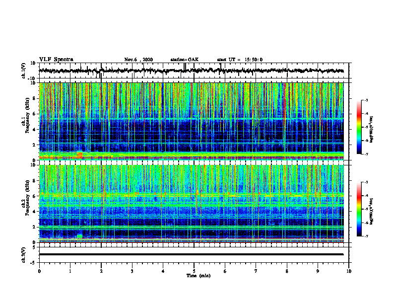
Task: Click the ch.1 waveform trace panel
Action: click(194, 71)
